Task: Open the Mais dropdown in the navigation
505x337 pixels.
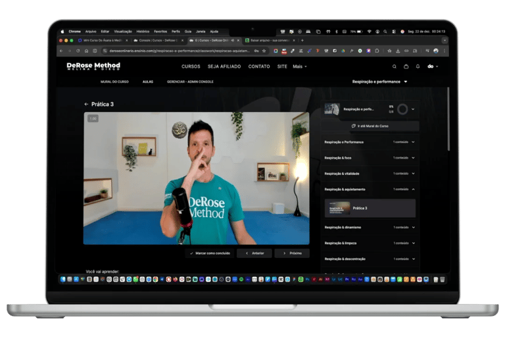Action: tap(300, 66)
